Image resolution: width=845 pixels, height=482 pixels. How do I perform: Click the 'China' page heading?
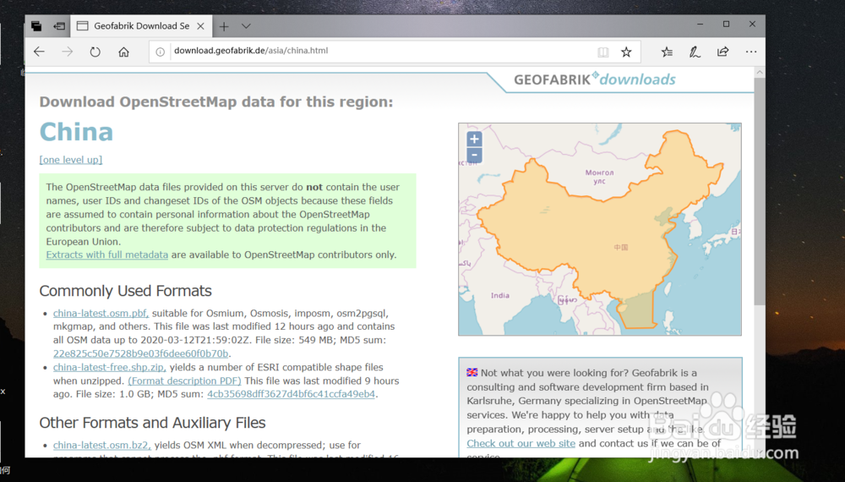76,132
